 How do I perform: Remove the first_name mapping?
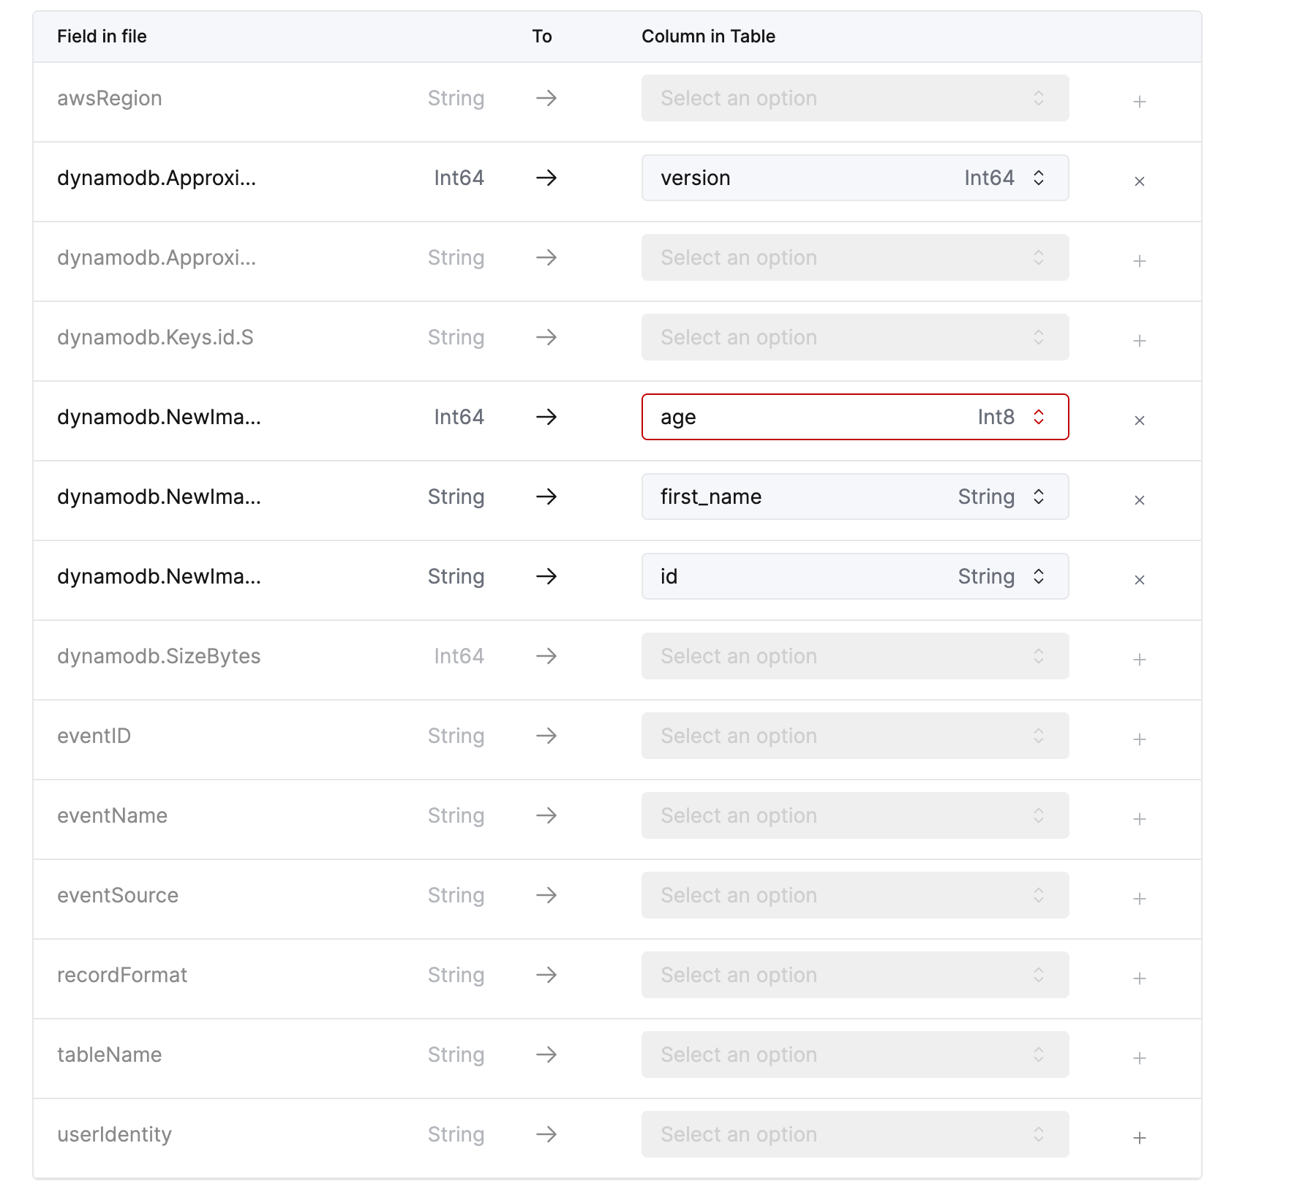(x=1139, y=500)
